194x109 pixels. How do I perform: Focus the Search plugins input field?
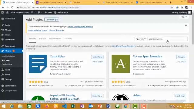tap(168, 39)
